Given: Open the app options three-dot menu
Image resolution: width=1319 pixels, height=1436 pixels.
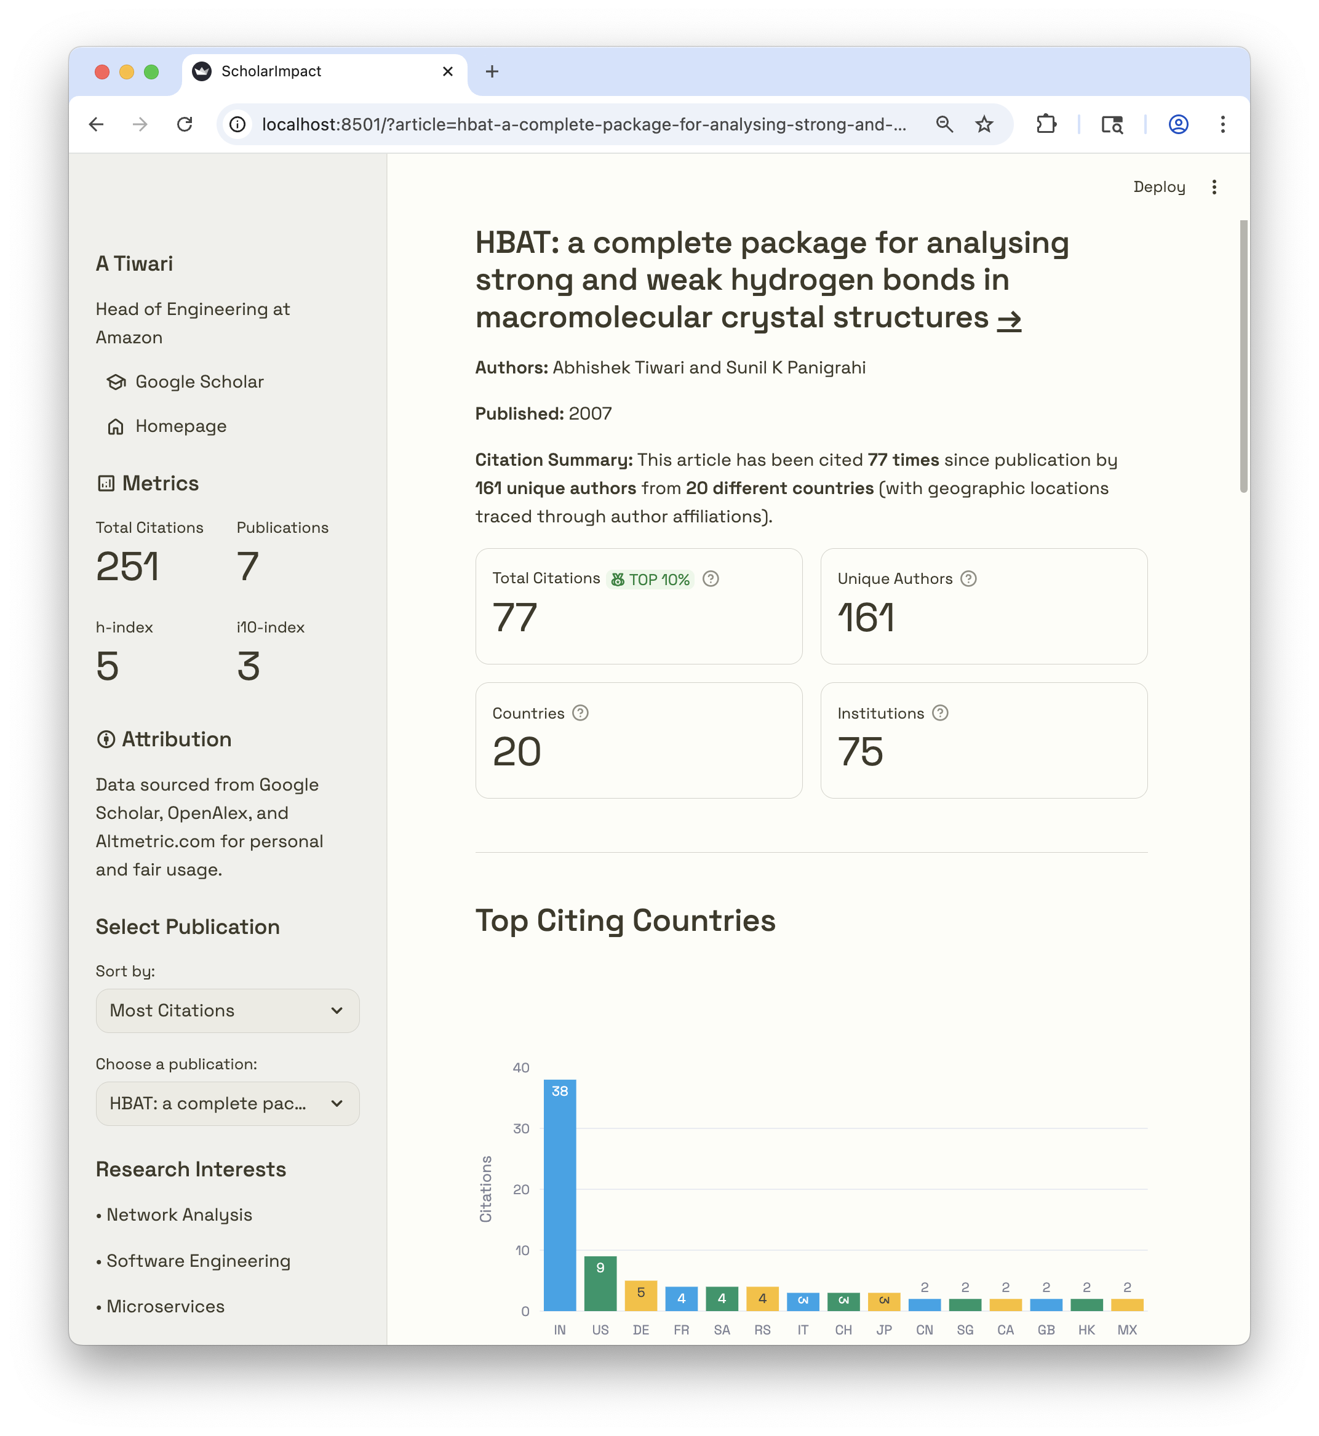Looking at the screenshot, I should (x=1214, y=187).
